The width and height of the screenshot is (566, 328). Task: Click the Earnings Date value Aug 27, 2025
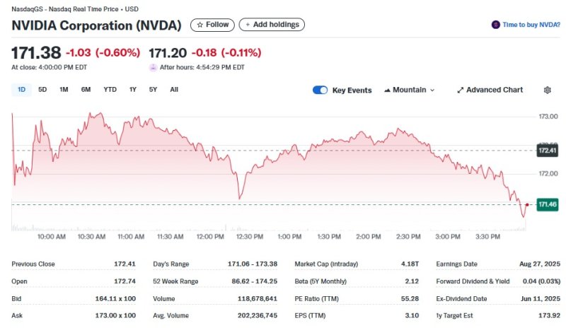tap(538, 264)
